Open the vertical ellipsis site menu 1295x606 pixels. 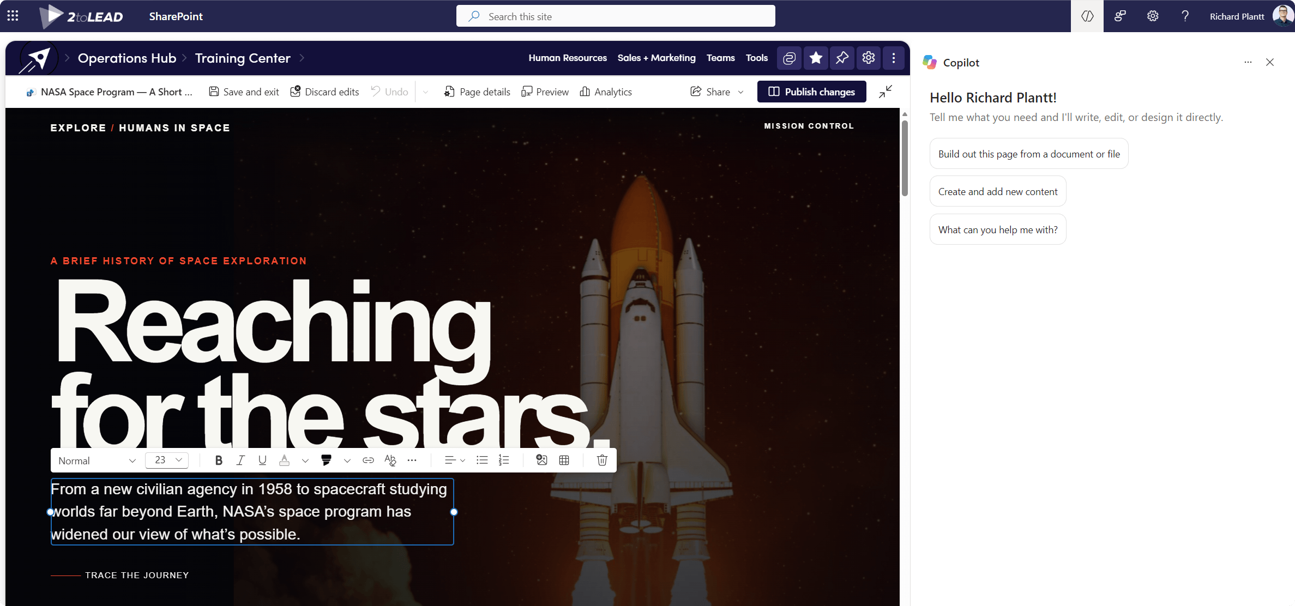click(x=894, y=58)
